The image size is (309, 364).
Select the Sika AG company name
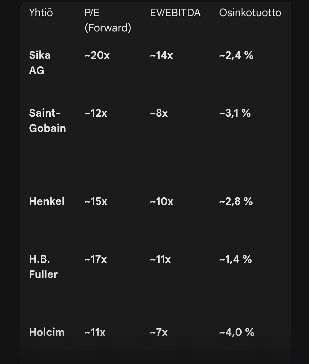pos(40,63)
